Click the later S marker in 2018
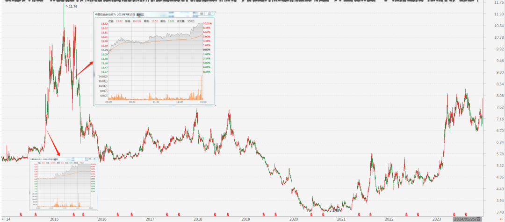 [x=228, y=214]
